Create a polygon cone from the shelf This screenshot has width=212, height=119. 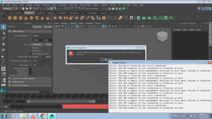26,18
